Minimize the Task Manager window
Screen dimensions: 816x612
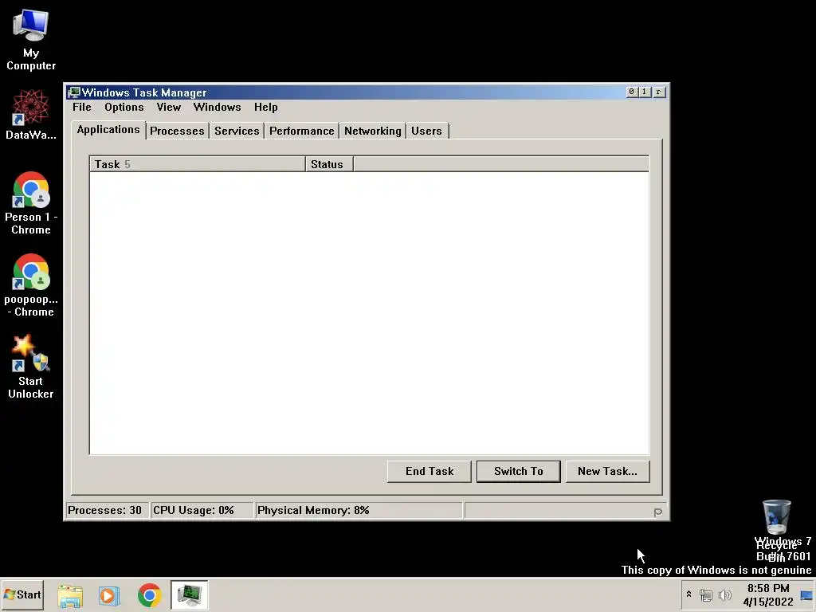pyautogui.click(x=631, y=92)
